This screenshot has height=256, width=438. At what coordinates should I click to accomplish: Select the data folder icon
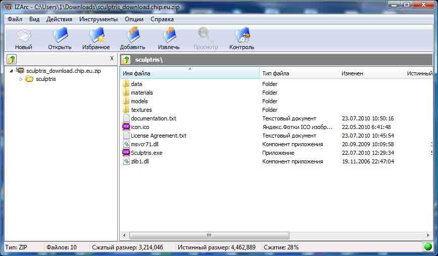pos(126,84)
